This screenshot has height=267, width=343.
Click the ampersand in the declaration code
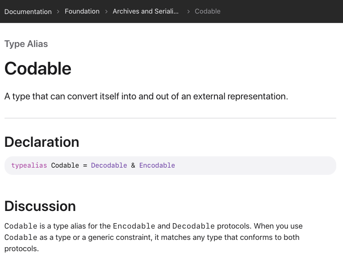pyautogui.click(x=133, y=165)
